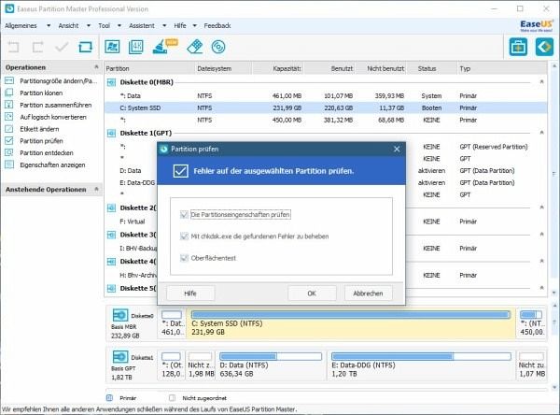
Task: Click Partition zusammenführen in the sidebar
Action: pos(56,106)
